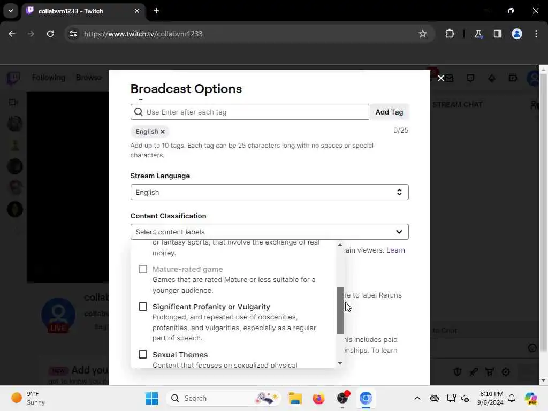
Task: Open the Bits diamond icon
Action: pos(492,78)
